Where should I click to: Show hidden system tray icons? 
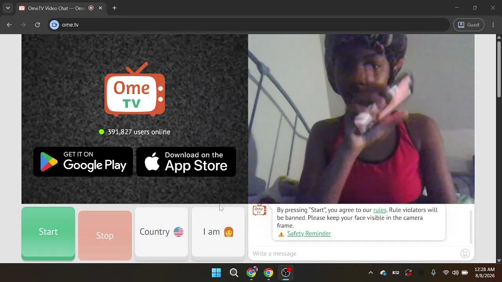point(371,273)
